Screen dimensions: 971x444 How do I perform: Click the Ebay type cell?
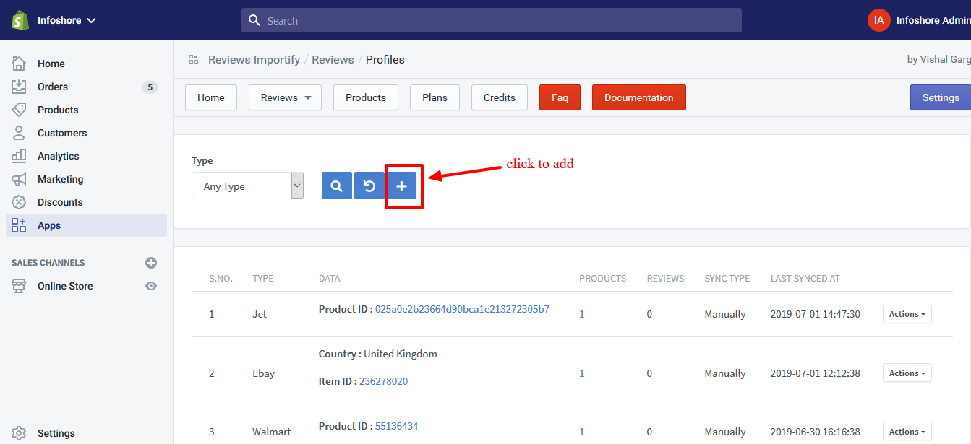coord(263,373)
